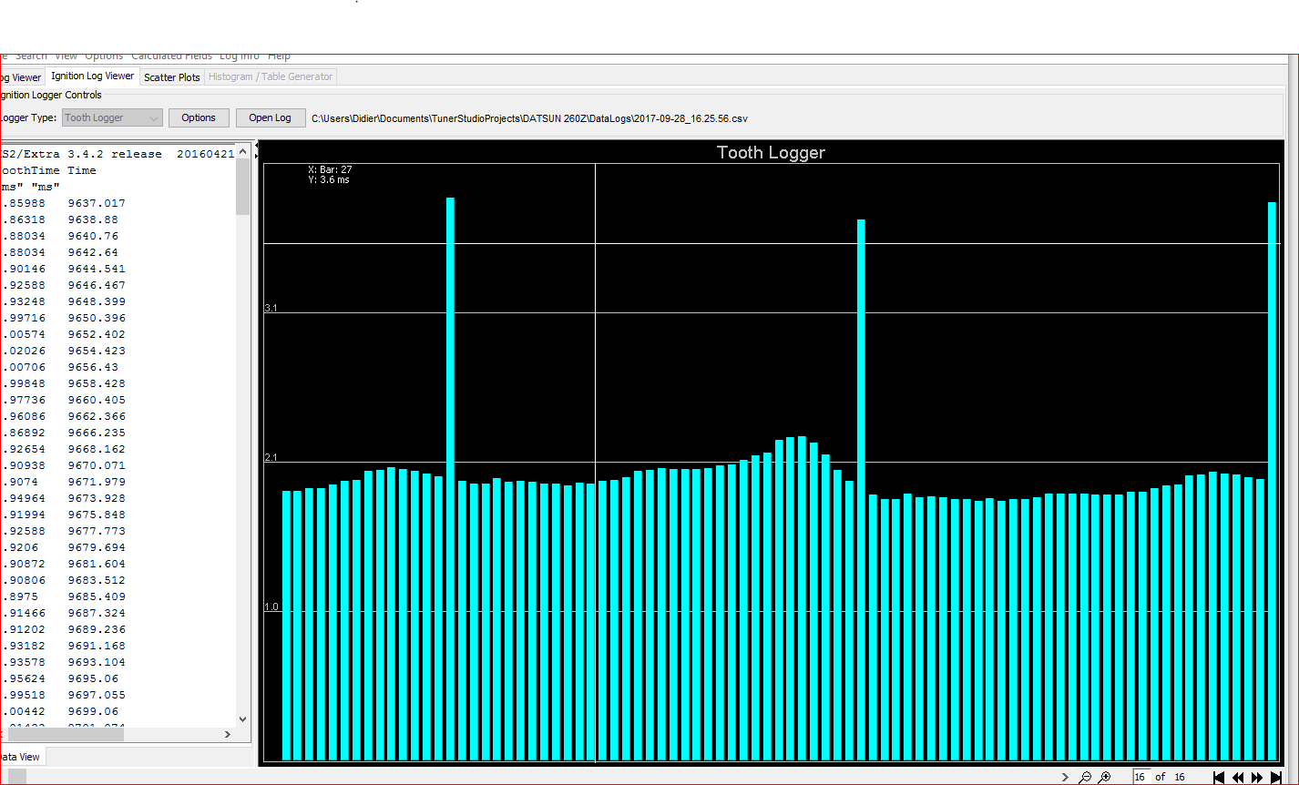Select the Data View tab
Image resolution: width=1299 pixels, height=785 pixels.
(20, 757)
